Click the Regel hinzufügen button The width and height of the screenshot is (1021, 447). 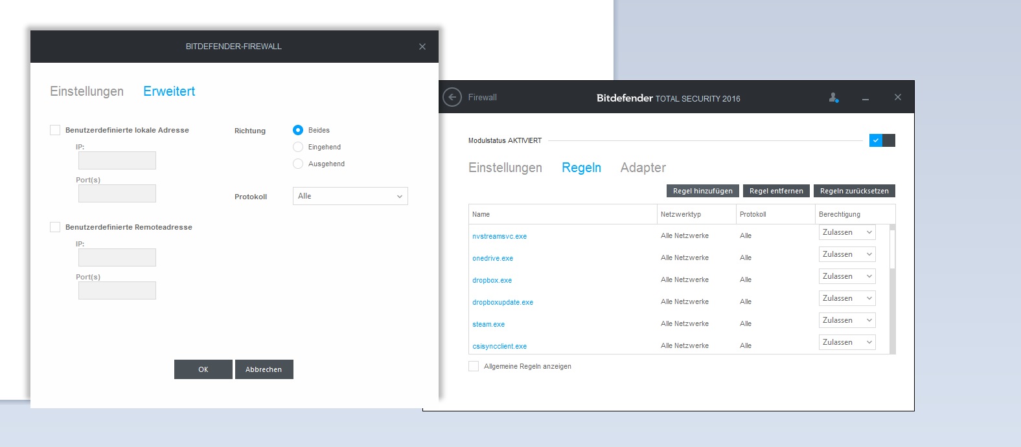pos(703,191)
